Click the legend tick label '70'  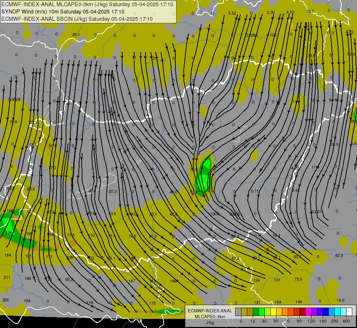click(288, 321)
